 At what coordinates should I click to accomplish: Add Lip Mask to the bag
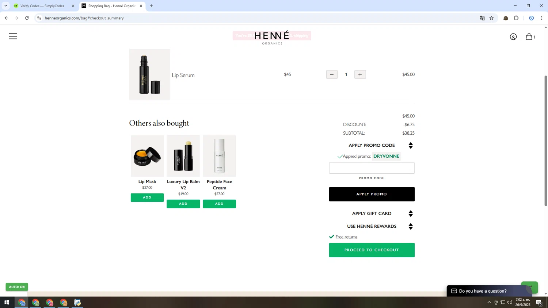coord(147,197)
